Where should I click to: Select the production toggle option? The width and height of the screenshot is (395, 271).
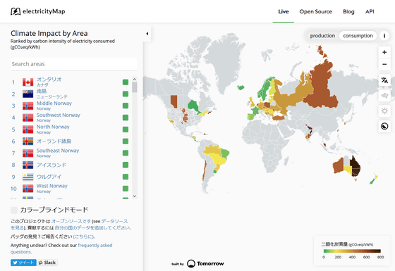(x=322, y=36)
